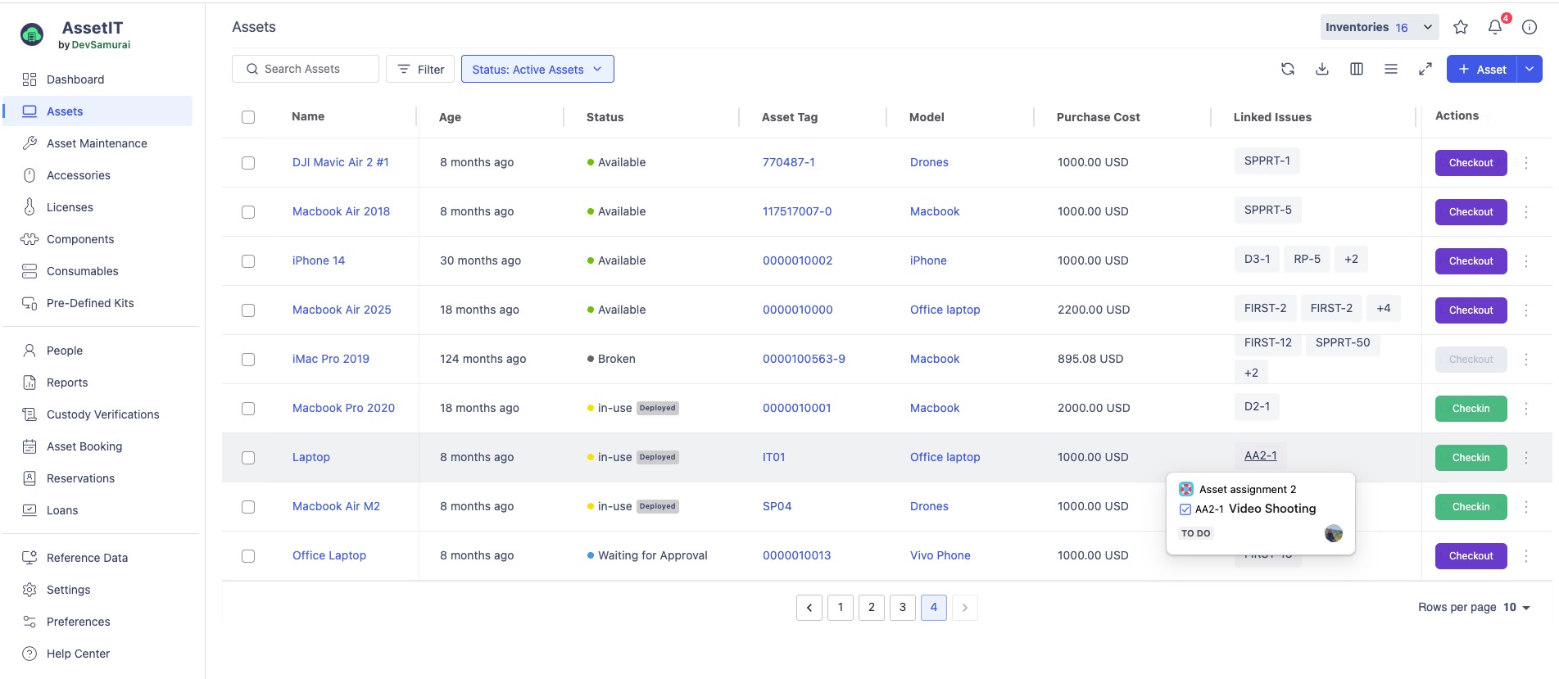Go to page 2
The image size is (1559, 679).
[872, 608]
